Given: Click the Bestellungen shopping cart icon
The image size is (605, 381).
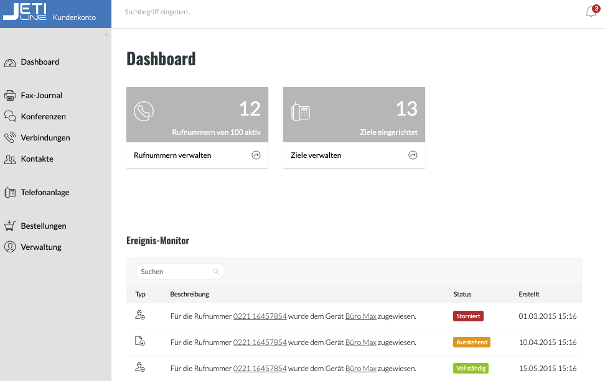Looking at the screenshot, I should pos(10,226).
